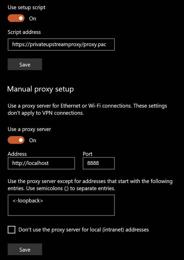Click the Port label above its field
The height and width of the screenshot is (260, 184).
click(88, 154)
